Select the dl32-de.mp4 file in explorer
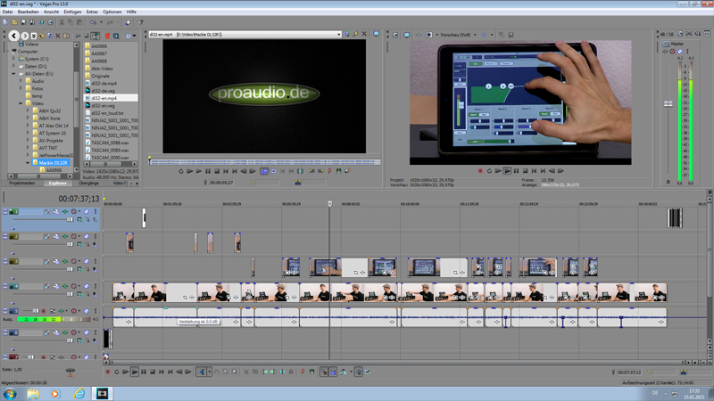Viewport: 714px width, 401px height. click(103, 90)
